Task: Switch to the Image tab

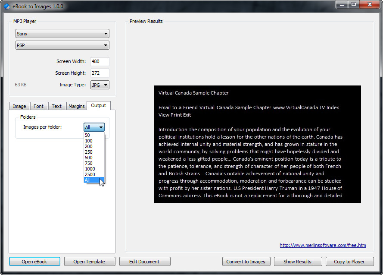Action: coord(19,106)
